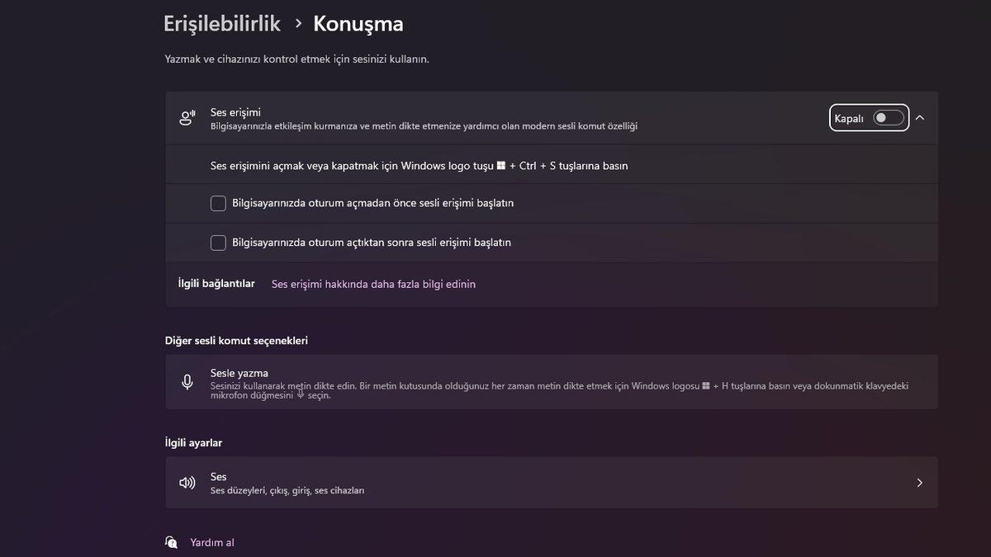Open 'Ses erişimi hakkında daha fazla bilgi edinin' link
The image size is (991, 557).
pyautogui.click(x=372, y=283)
